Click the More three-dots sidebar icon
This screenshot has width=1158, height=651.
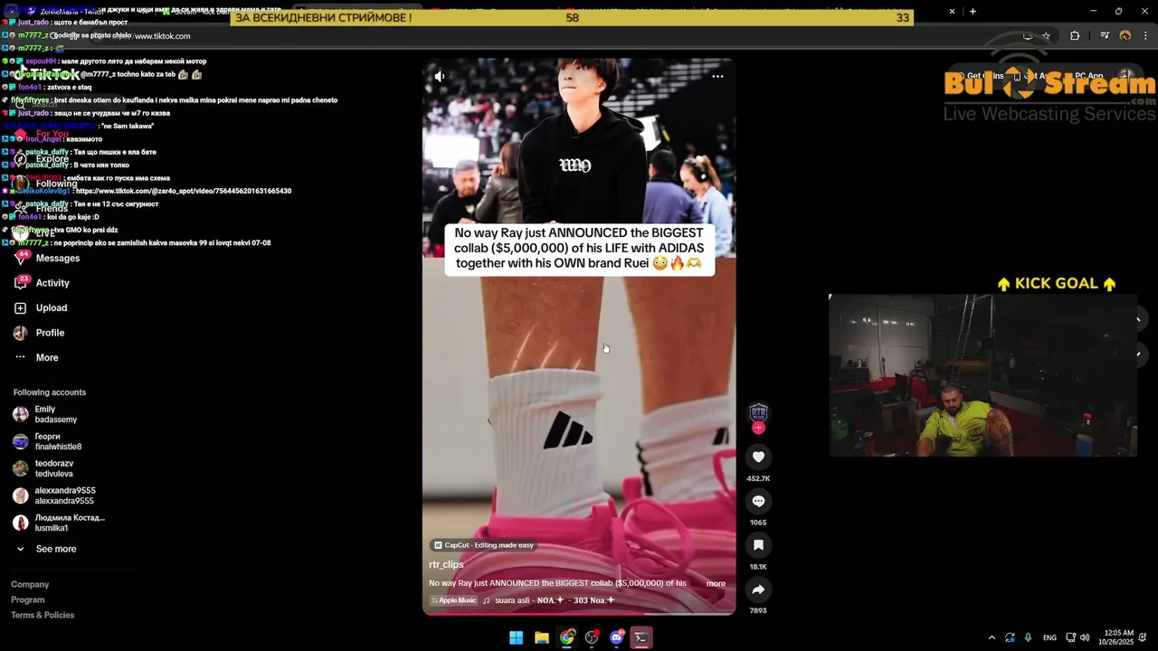pos(20,357)
